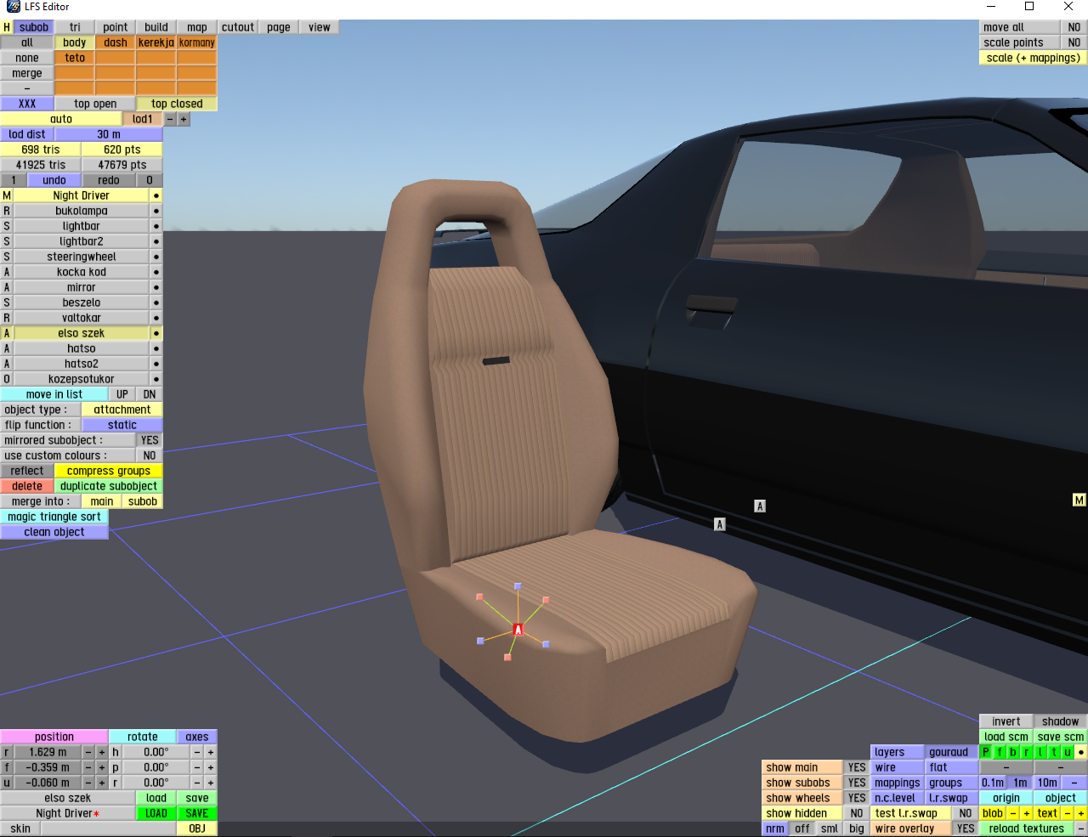Click the minus button beside the yellow text button
Image resolution: width=1088 pixels, height=837 pixels.
tap(1068, 813)
